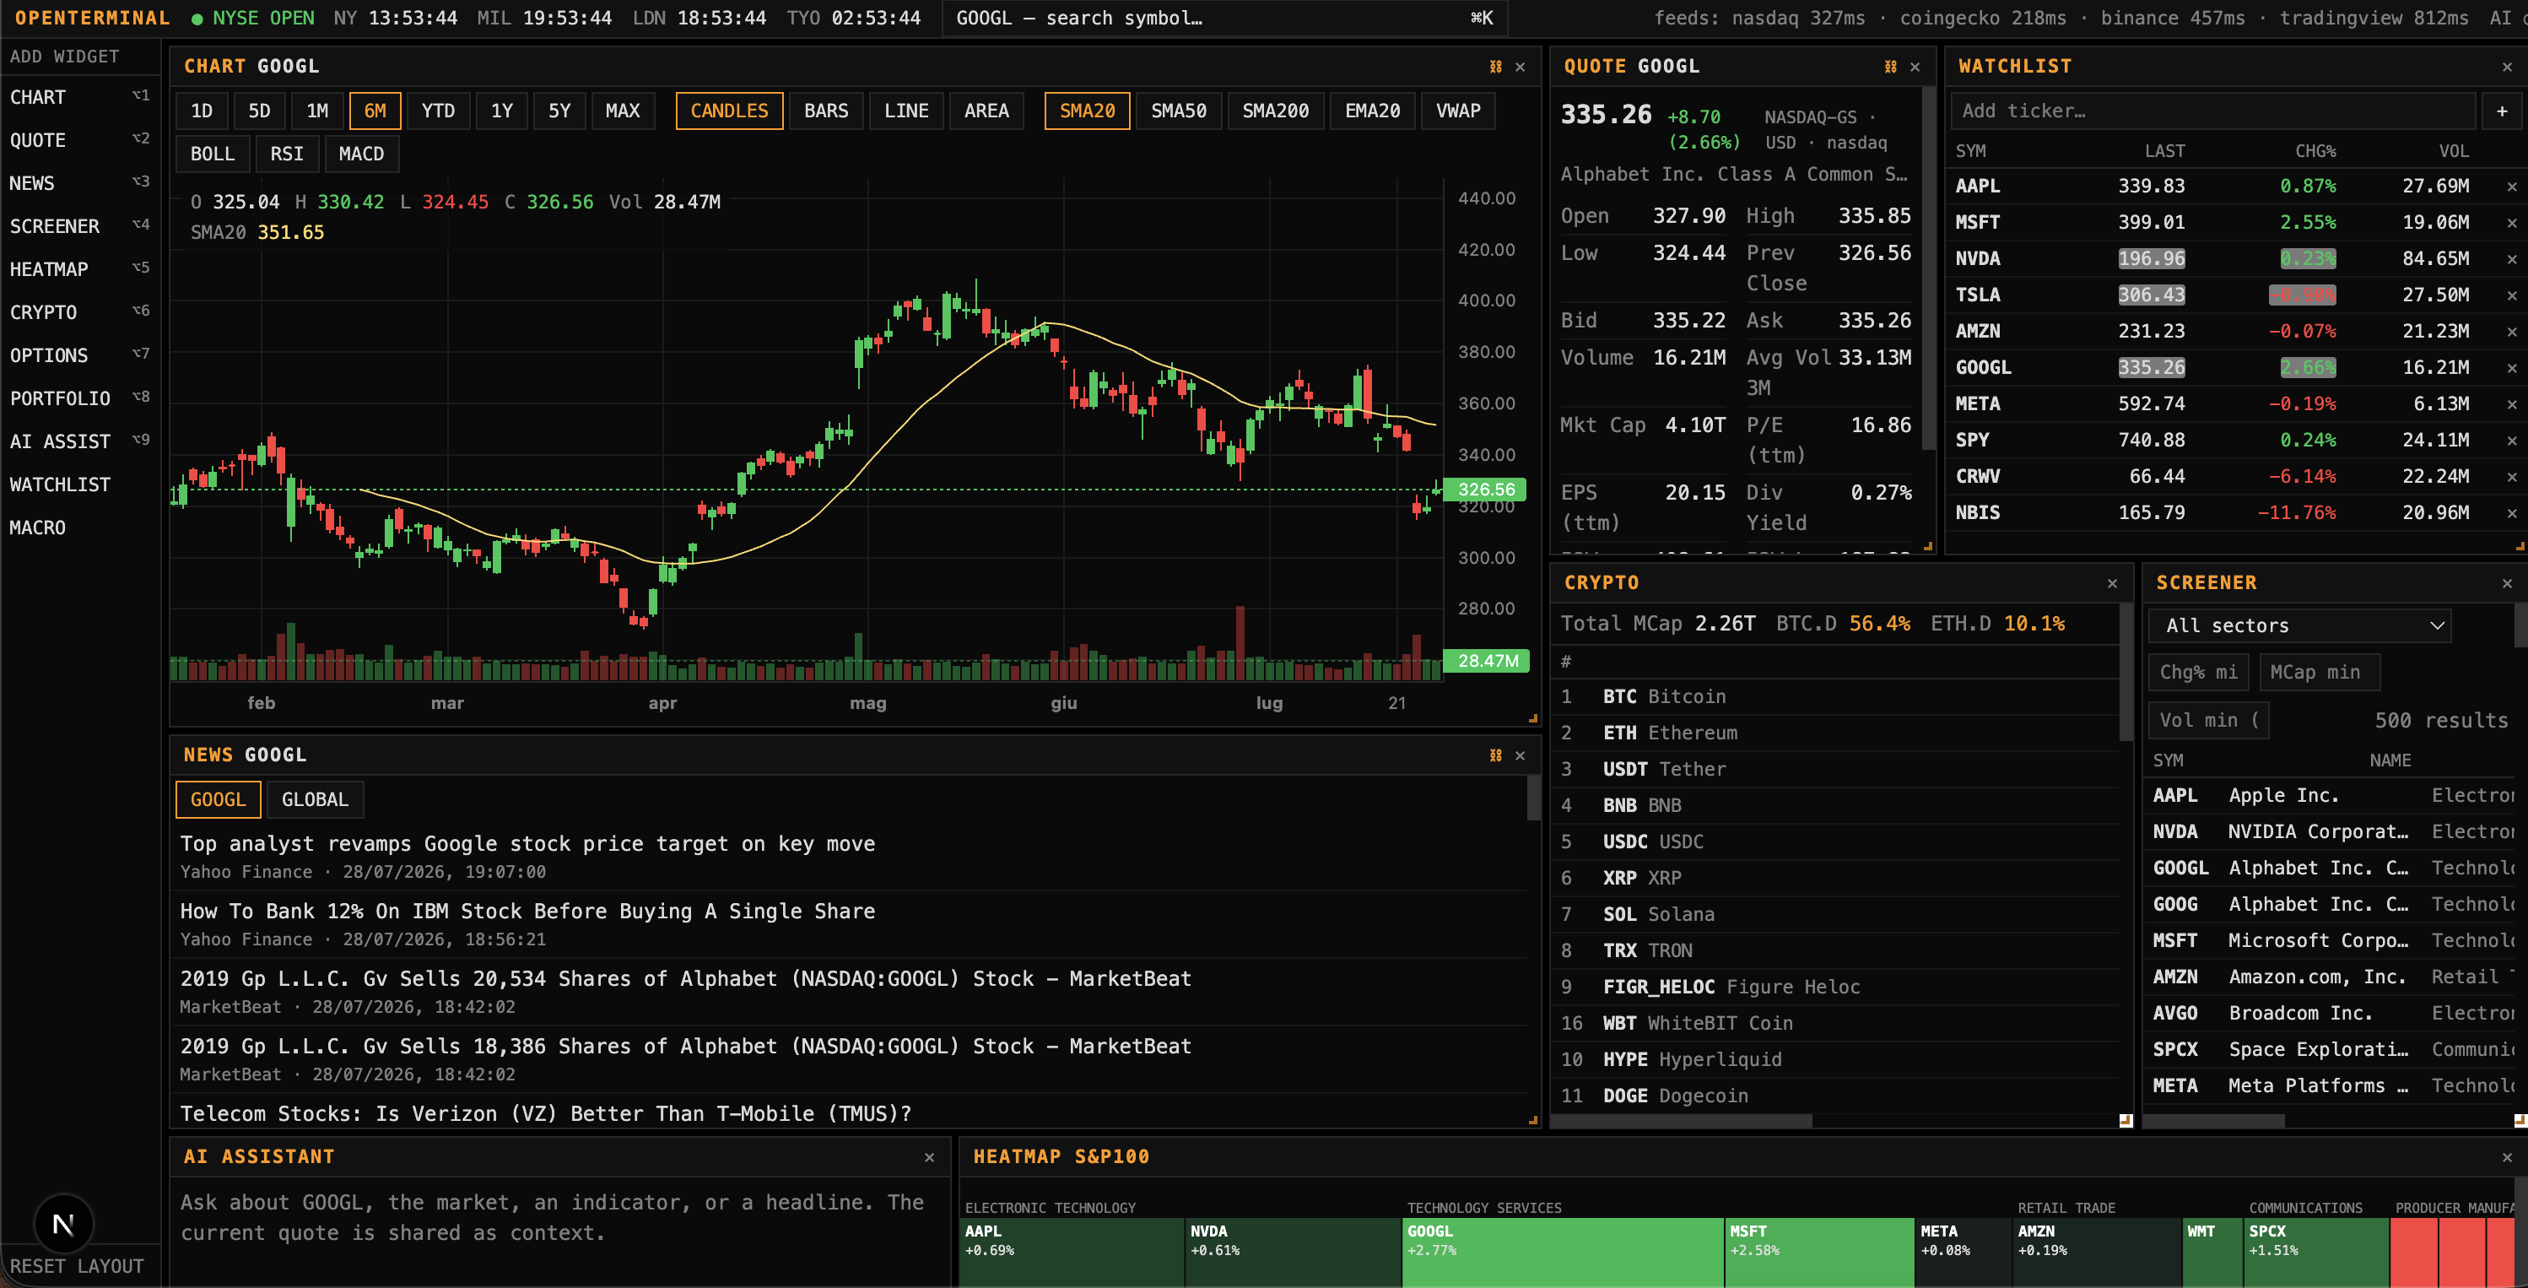
Task: Close the WATCHLIST widget
Action: [2506, 67]
